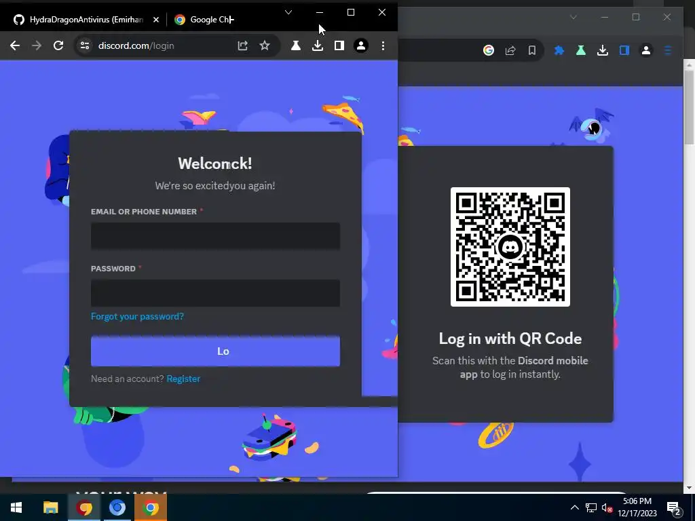
Task: Bookmark this tab with star icon
Action: pyautogui.click(x=265, y=45)
